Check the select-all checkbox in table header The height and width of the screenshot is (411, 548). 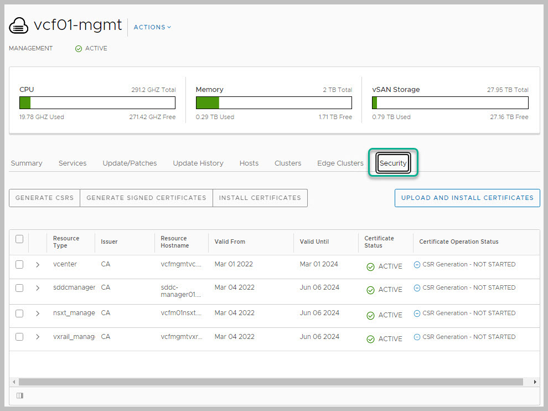[19, 239]
